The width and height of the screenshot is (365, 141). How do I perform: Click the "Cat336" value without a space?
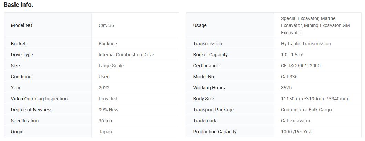tap(106, 25)
